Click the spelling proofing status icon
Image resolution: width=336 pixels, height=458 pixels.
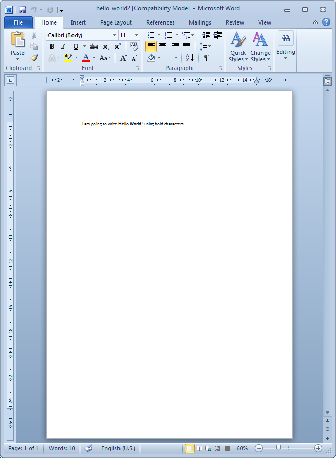pyautogui.click(x=88, y=448)
